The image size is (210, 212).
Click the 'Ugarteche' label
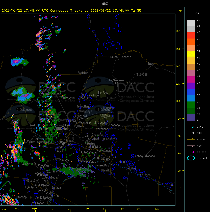click(x=62, y=160)
